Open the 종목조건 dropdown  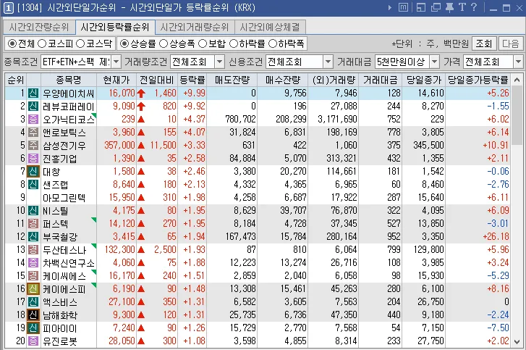[116, 62]
